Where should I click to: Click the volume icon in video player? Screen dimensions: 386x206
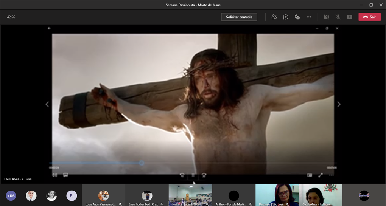[54, 175]
